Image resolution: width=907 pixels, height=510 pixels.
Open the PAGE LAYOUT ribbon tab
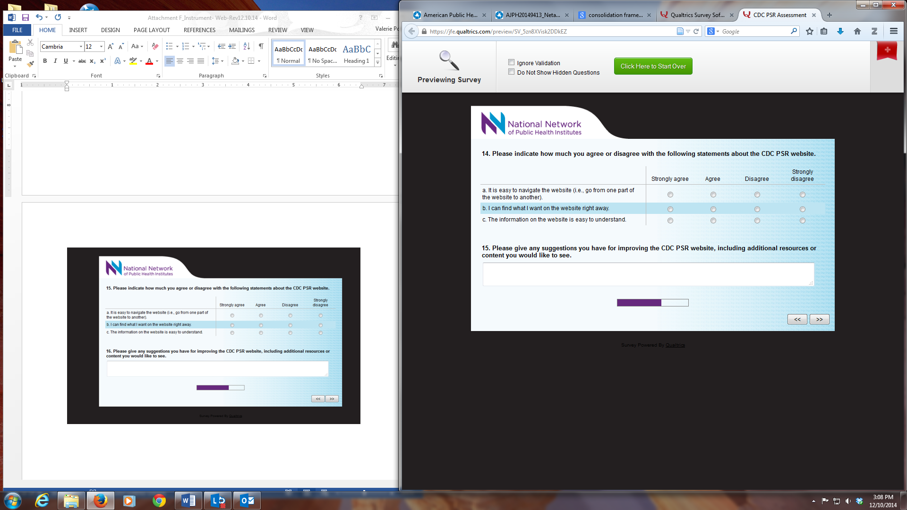[x=151, y=30]
